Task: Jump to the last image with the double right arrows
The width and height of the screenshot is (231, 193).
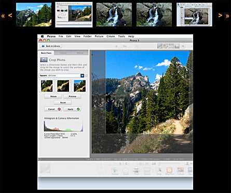Action: [x=227, y=16]
